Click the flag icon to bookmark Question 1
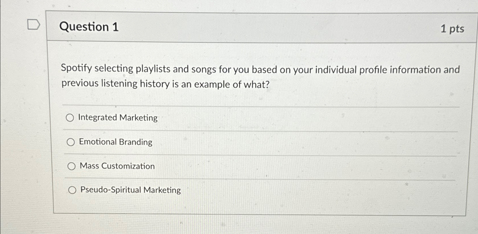The width and height of the screenshot is (478, 234). coord(33,24)
